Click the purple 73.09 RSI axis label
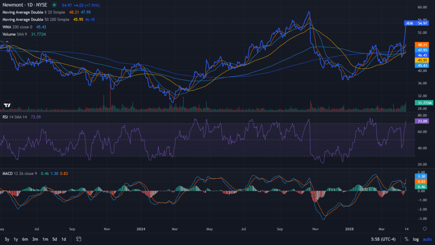 (x=422, y=121)
